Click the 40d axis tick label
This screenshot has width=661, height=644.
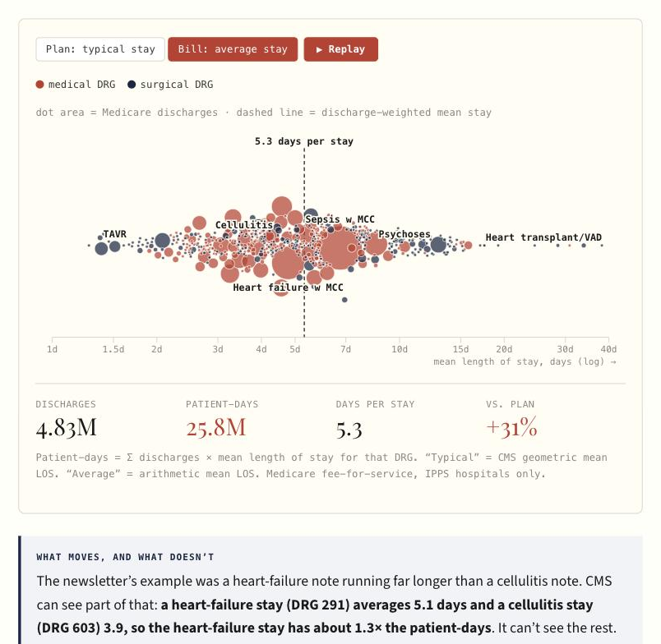(x=608, y=349)
